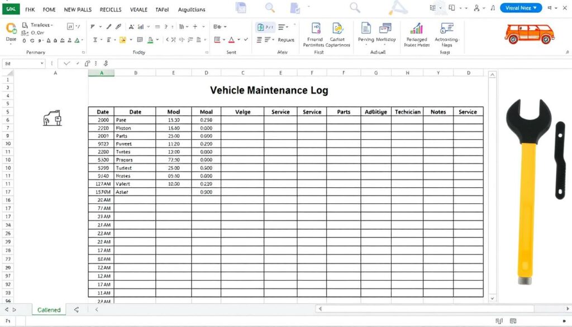Click the vertical scrollbar down arrow
This screenshot has height=327, width=572.
pyautogui.click(x=492, y=298)
